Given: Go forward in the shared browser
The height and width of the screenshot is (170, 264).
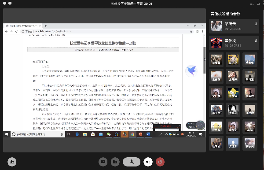Looking at the screenshot, I should click(11, 31).
